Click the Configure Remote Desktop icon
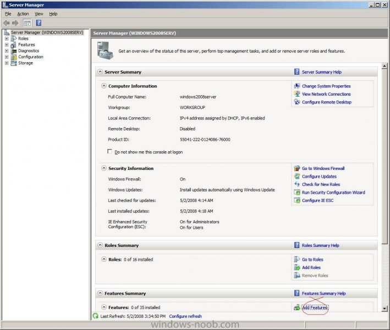This screenshot has height=330, width=390. click(297, 102)
